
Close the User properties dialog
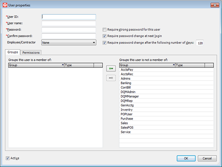pos(213,6)
